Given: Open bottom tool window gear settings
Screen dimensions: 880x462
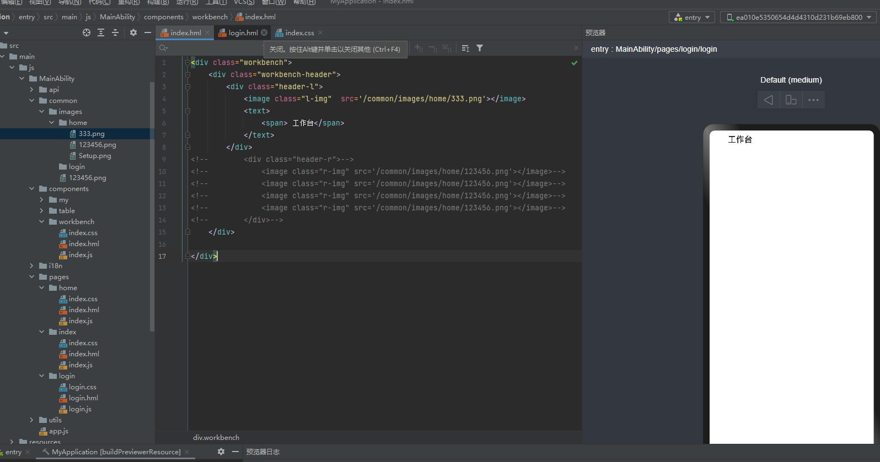Looking at the screenshot, I should tap(221, 452).
